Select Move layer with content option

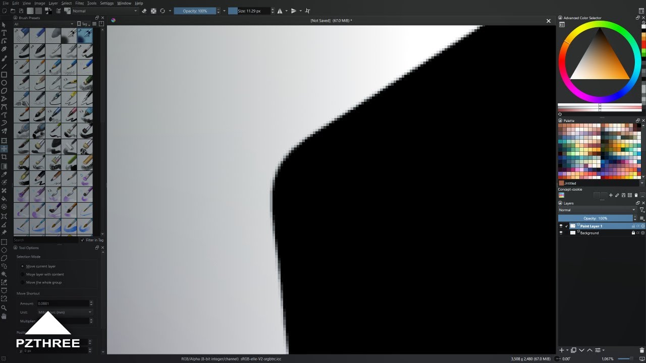42,274
